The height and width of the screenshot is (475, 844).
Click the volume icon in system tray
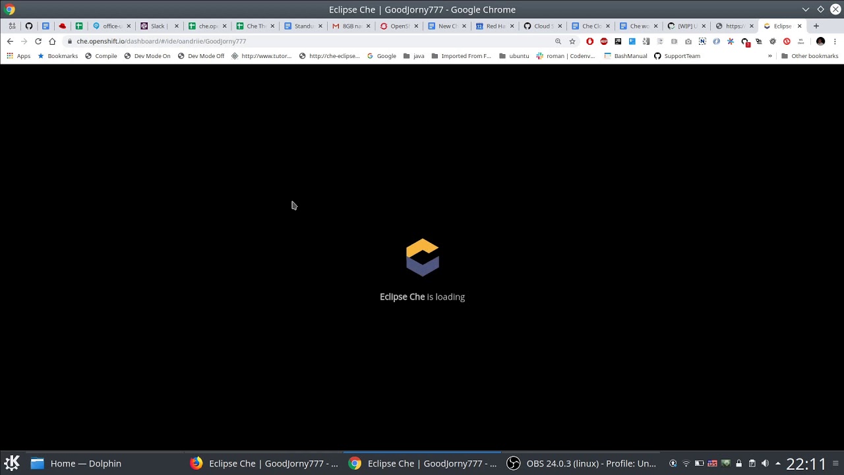coord(765,463)
